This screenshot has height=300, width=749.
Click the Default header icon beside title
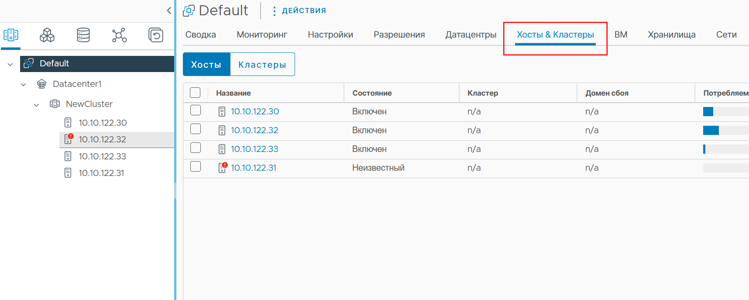pos(189,10)
